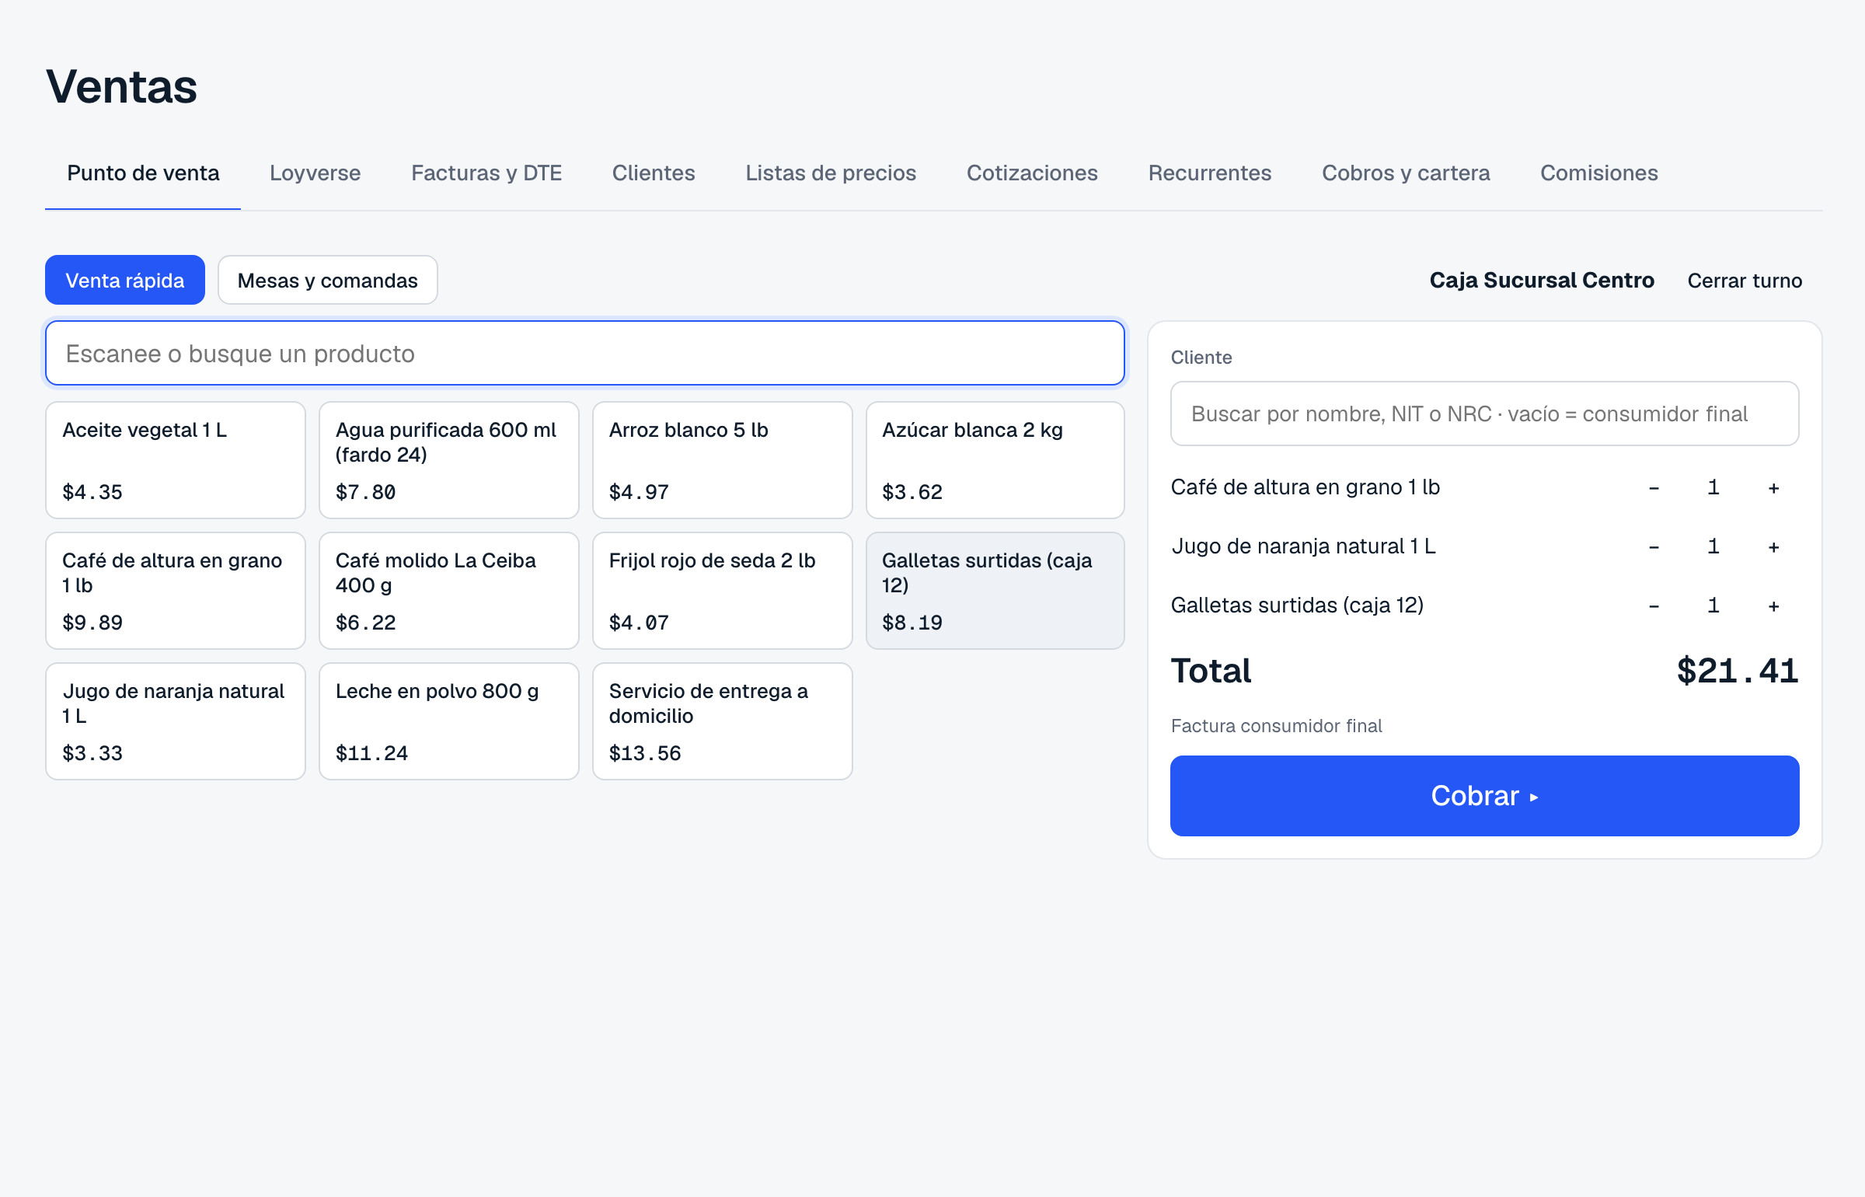Click the Ventas page heading

pos(121,86)
